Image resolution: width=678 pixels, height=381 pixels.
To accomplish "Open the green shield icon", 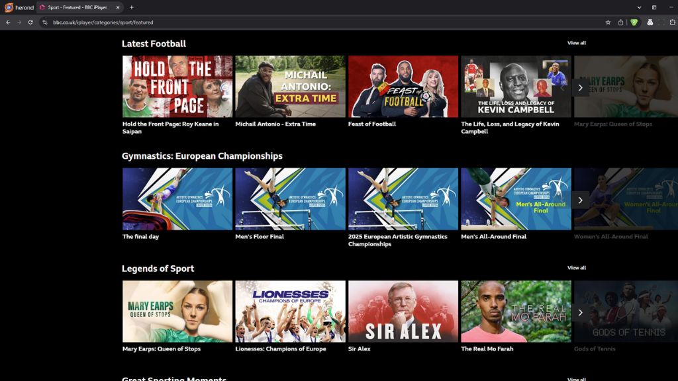I will (634, 22).
